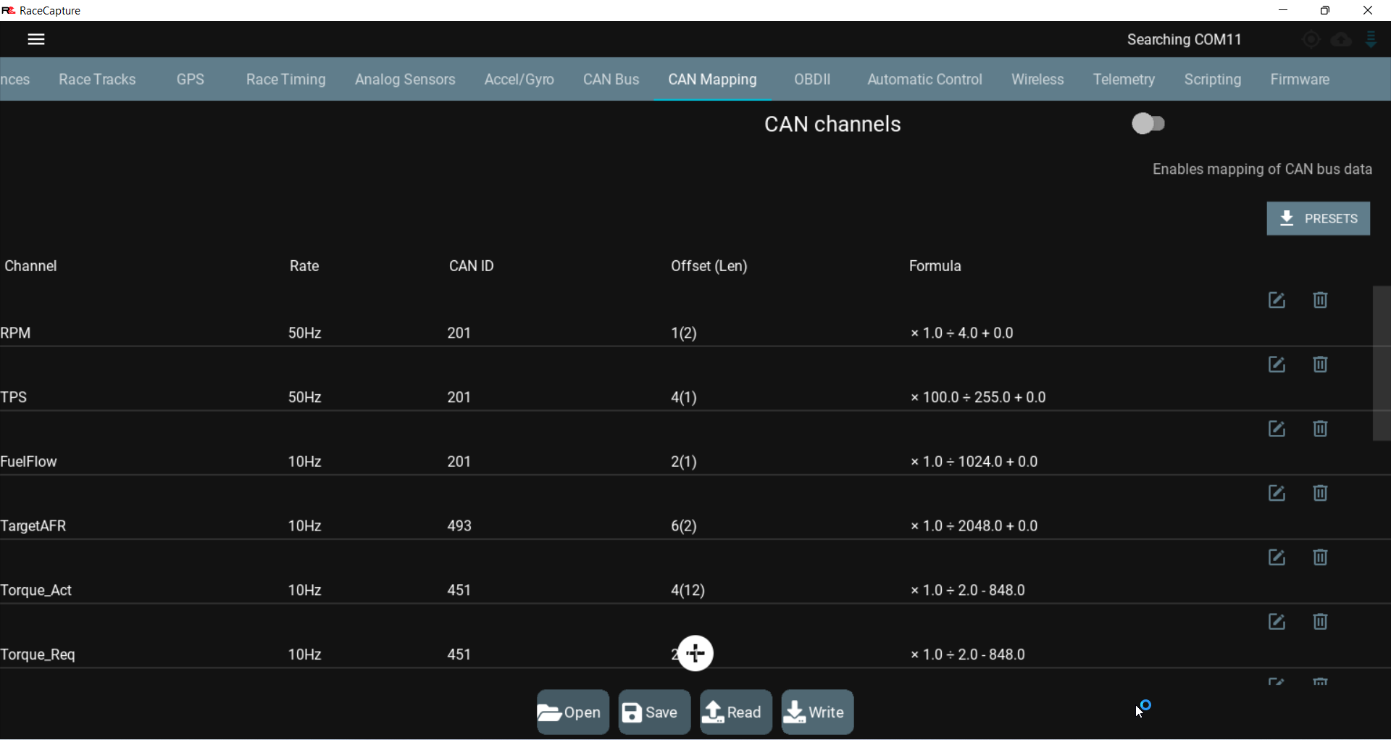Delete the Torque_Act channel mapping
The width and height of the screenshot is (1391, 740).
pyautogui.click(x=1320, y=557)
